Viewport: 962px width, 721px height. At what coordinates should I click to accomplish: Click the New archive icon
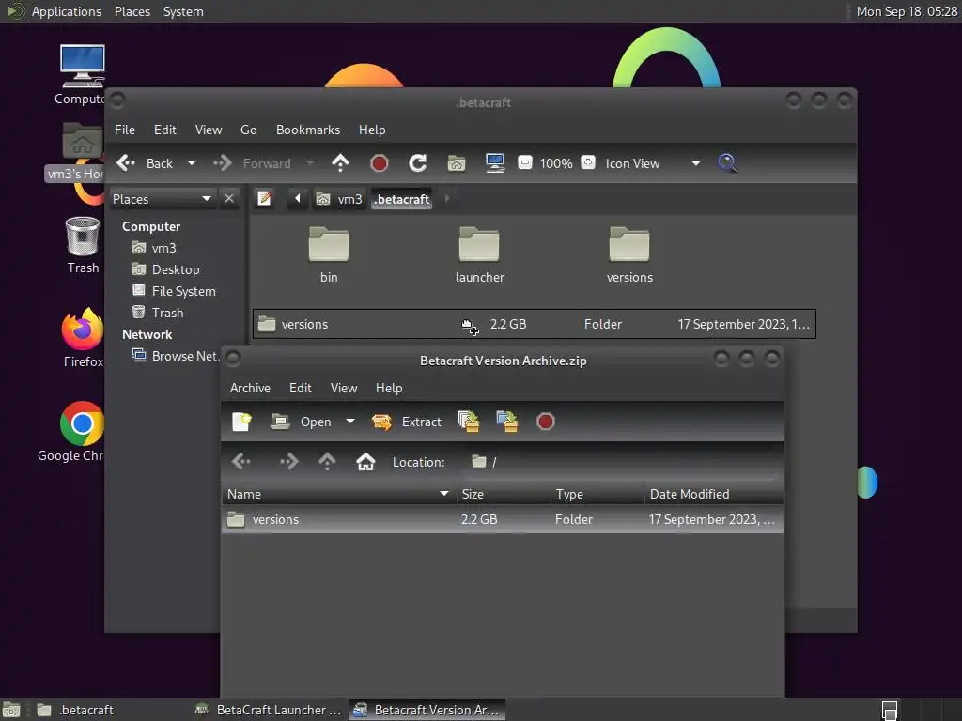click(241, 422)
